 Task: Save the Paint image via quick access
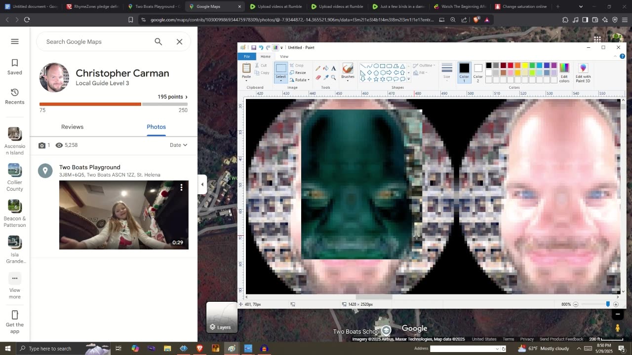253,48
